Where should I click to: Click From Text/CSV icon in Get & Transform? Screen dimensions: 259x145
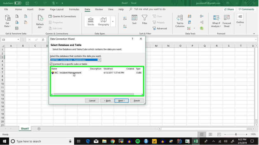pyautogui.click(x=17, y=16)
